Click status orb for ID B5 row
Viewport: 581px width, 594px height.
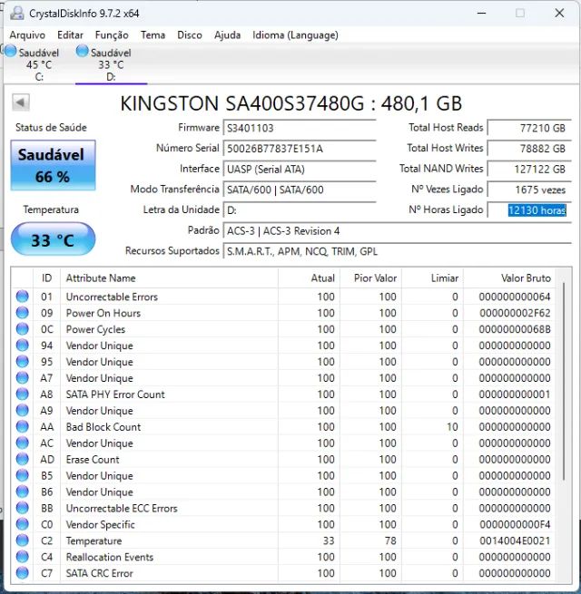tap(23, 475)
